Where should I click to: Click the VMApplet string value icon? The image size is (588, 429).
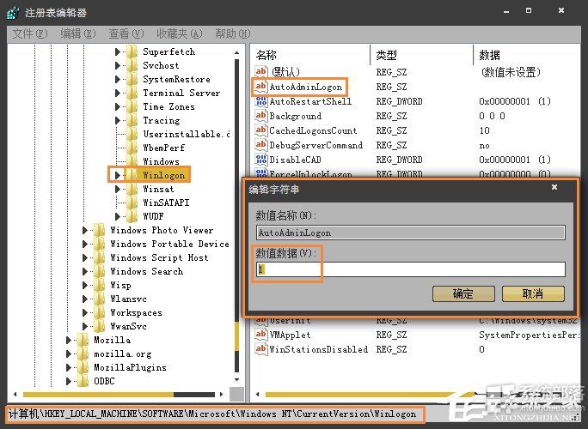[260, 335]
